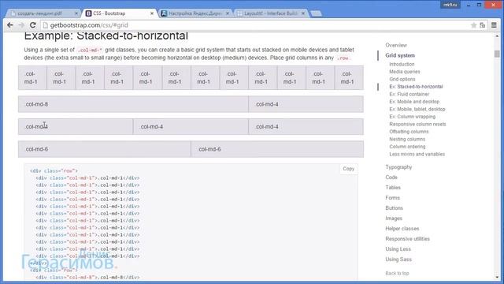Viewport: 504px width, 284px height.
Task: Click the address bar showing getbootstrap.com/css/#grid
Action: [x=258, y=25]
